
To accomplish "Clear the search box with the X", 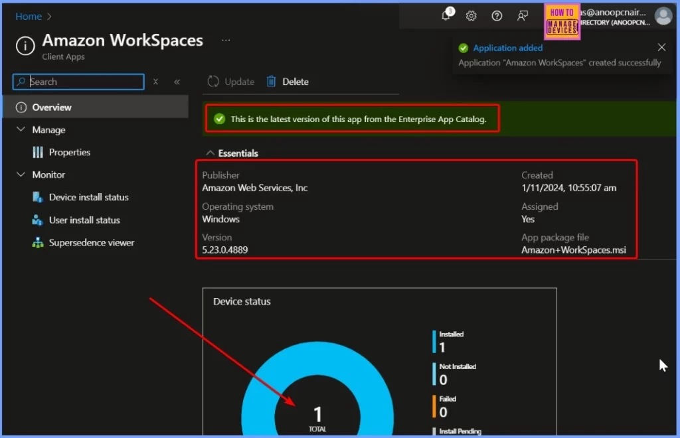I will coord(155,82).
